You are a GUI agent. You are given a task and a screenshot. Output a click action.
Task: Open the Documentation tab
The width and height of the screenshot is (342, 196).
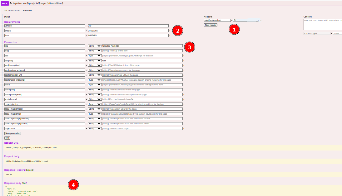coord(12,11)
